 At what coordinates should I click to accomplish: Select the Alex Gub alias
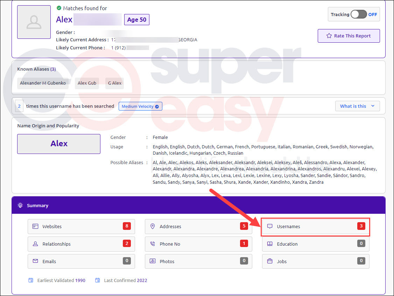pyautogui.click(x=87, y=83)
